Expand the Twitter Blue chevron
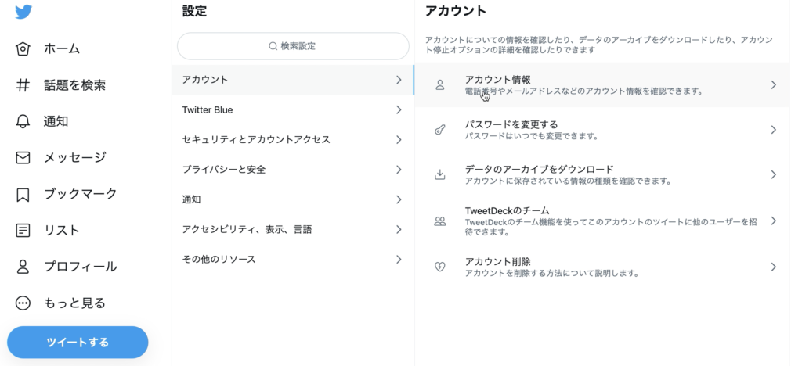 click(x=399, y=109)
